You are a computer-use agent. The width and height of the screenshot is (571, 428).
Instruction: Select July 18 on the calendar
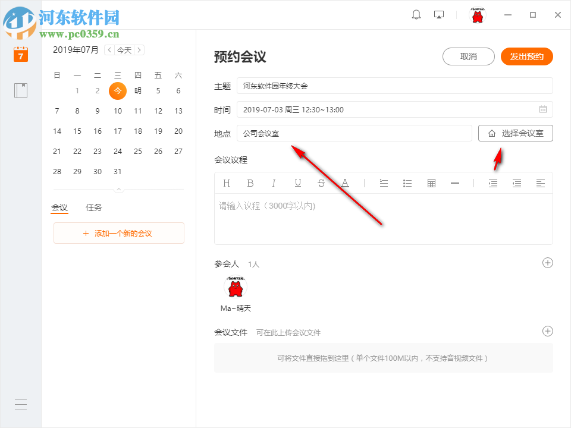click(137, 131)
